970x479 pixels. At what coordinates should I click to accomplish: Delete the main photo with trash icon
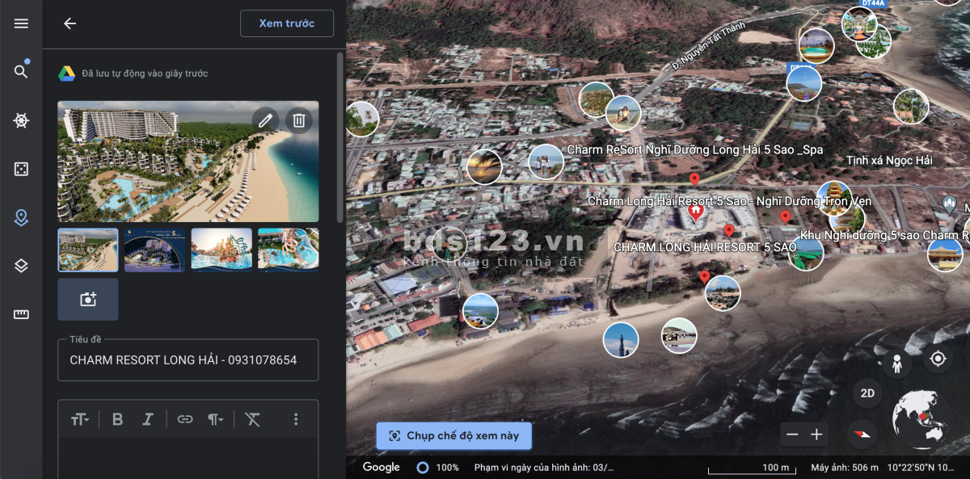coord(299,120)
